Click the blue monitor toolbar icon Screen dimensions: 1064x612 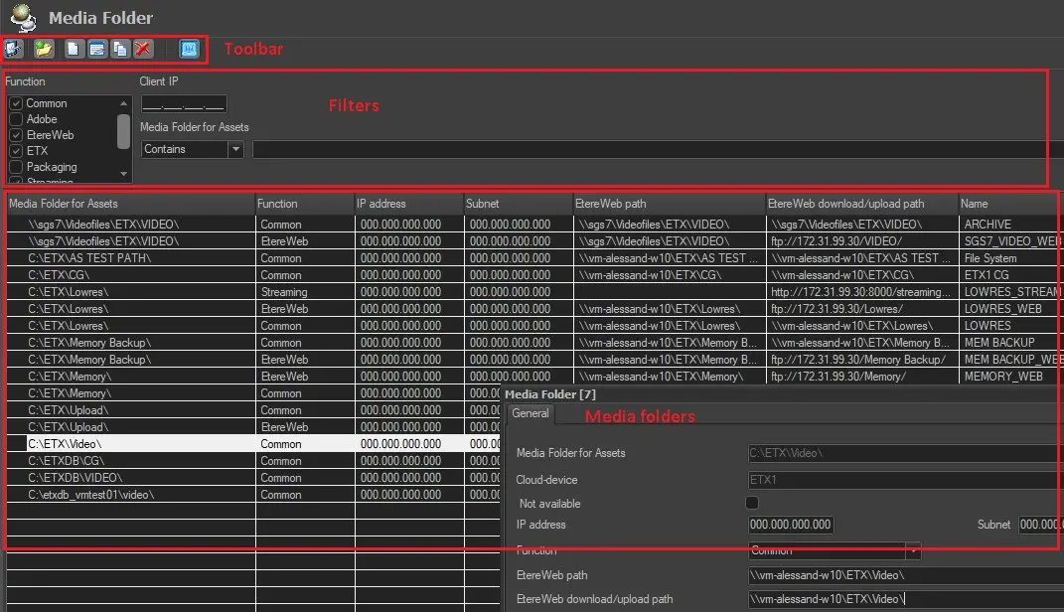coord(189,49)
